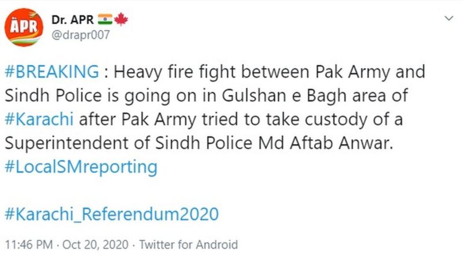Click the Oct 20, 2020 date
463x260 pixels.
click(95, 244)
